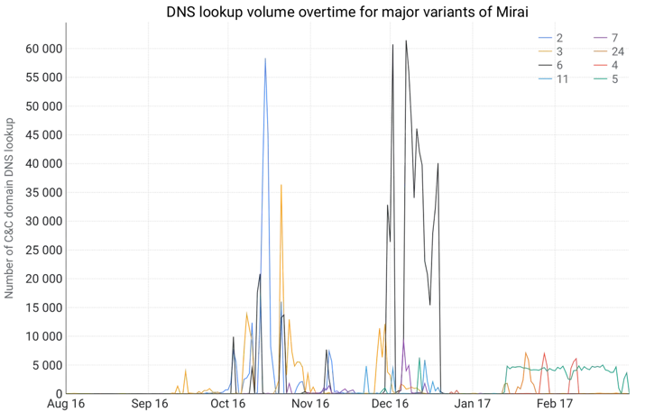Image resolution: width=645 pixels, height=412 pixels.
Task: Click the 30 000 y-axis tick label
Action: coord(44,221)
